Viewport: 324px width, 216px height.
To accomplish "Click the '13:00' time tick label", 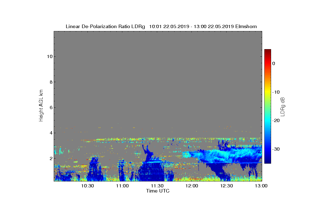I will [x=261, y=186].
